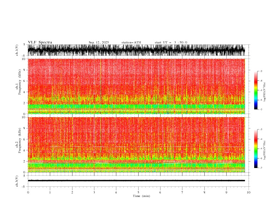Click the 'ch.1(V)' waveform axis label

pyautogui.click(x=17, y=50)
